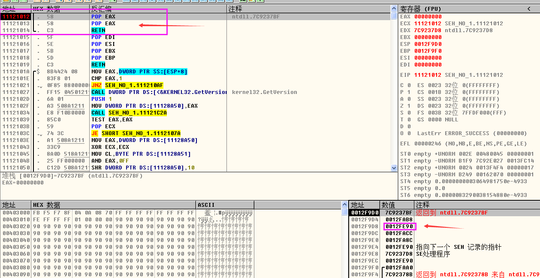Click the P flag value
The image size is (540, 278).
(x=409, y=92)
